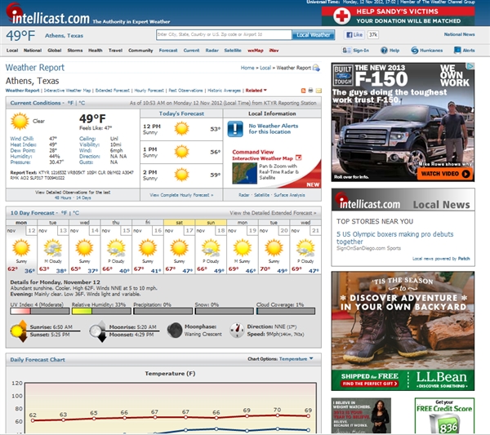Open the Hourly Forecast tab link
The height and width of the screenshot is (435, 490).
[x=149, y=91]
